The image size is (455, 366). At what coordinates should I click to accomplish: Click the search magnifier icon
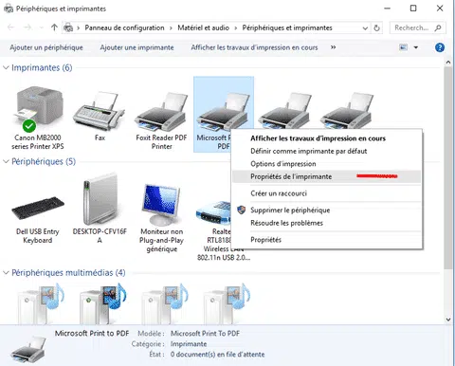(438, 27)
